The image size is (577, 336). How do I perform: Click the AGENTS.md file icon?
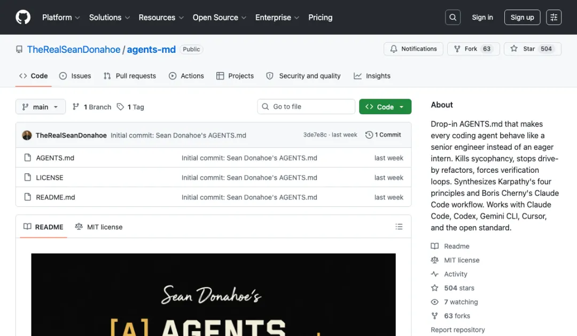pyautogui.click(x=28, y=157)
